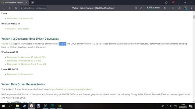Viewport: 195px width, 109px height.
Task: Open the tab groups icon in title bar
Action: click(166, 3)
